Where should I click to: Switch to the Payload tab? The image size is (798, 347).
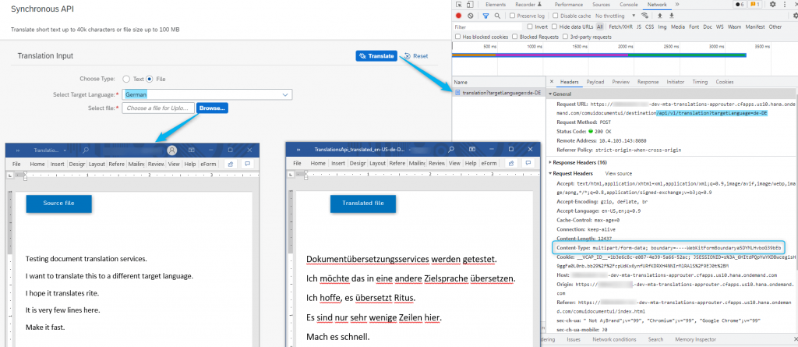click(595, 82)
